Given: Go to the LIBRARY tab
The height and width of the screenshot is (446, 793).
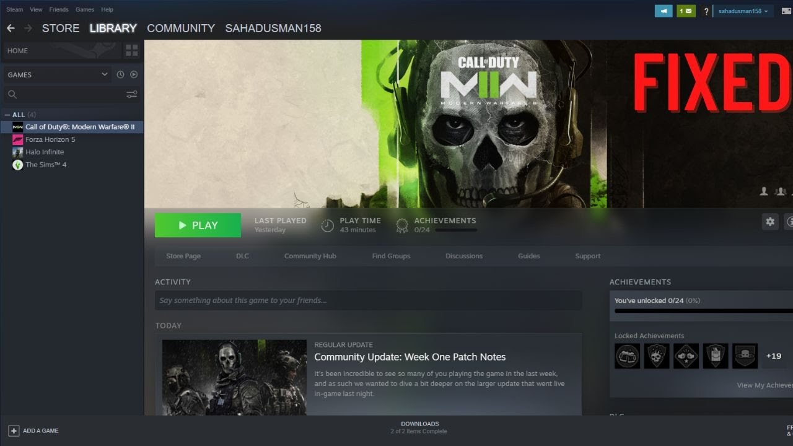Looking at the screenshot, I should coord(113,28).
